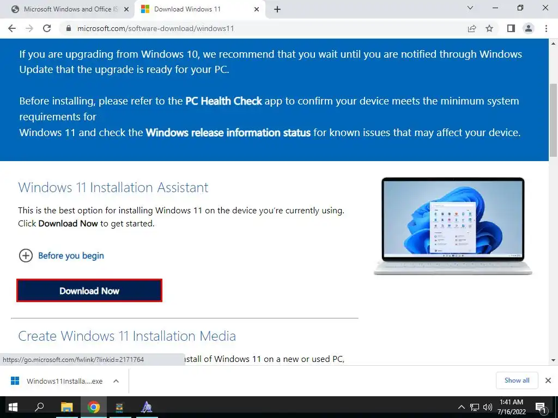Bookmark this page with the star

[489, 28]
